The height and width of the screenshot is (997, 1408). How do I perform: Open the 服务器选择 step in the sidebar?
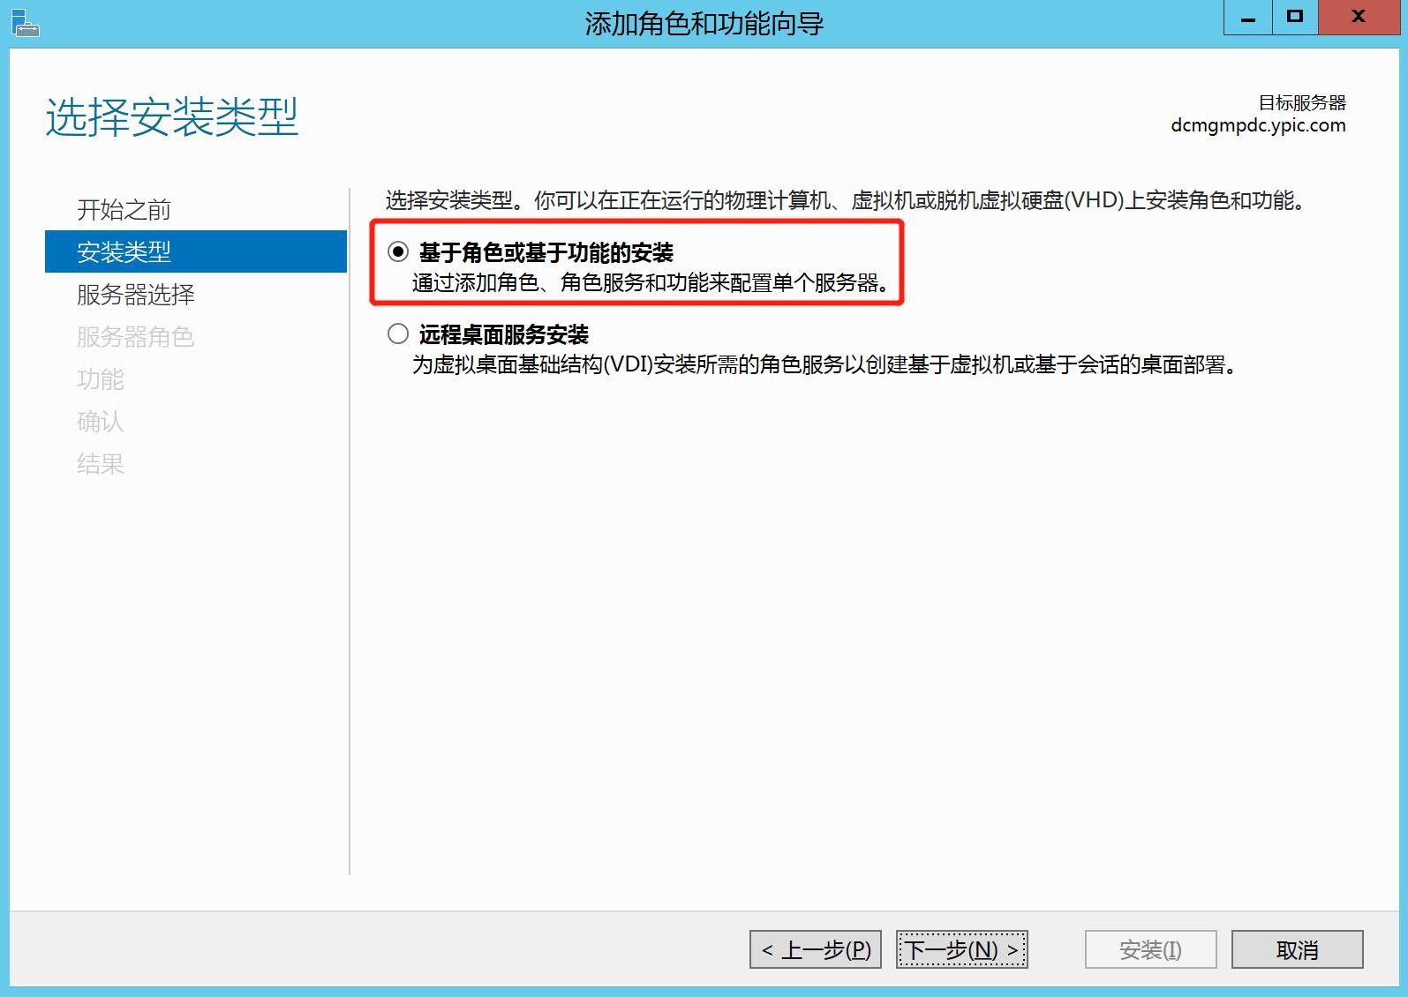[x=135, y=295]
